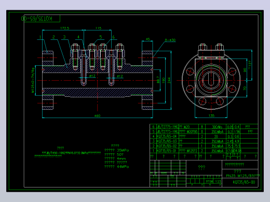Select the 127 dimension at right edge
This screenshot has height=202, width=270.
pyautogui.click(x=250, y=64)
